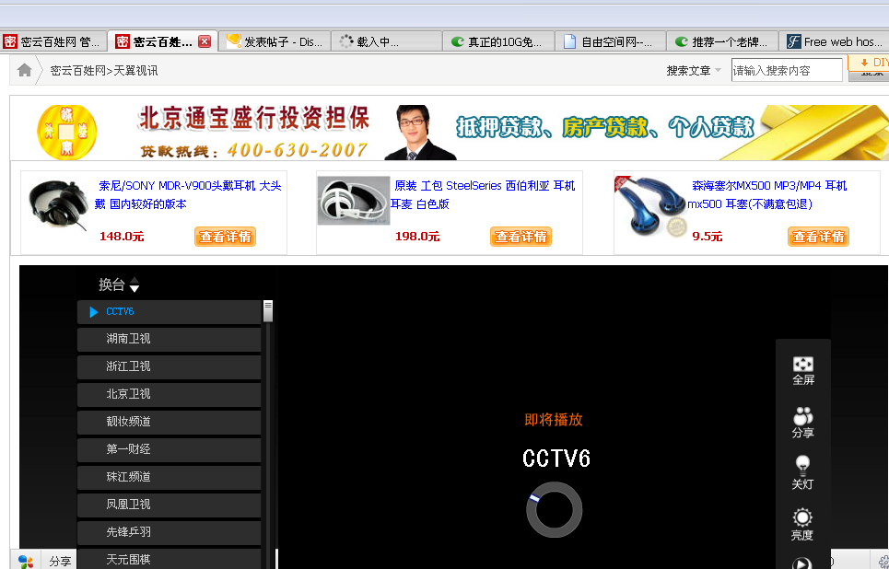This screenshot has width=889, height=569.
Task: Switch to the 真正的10G免... tab
Action: click(497, 41)
